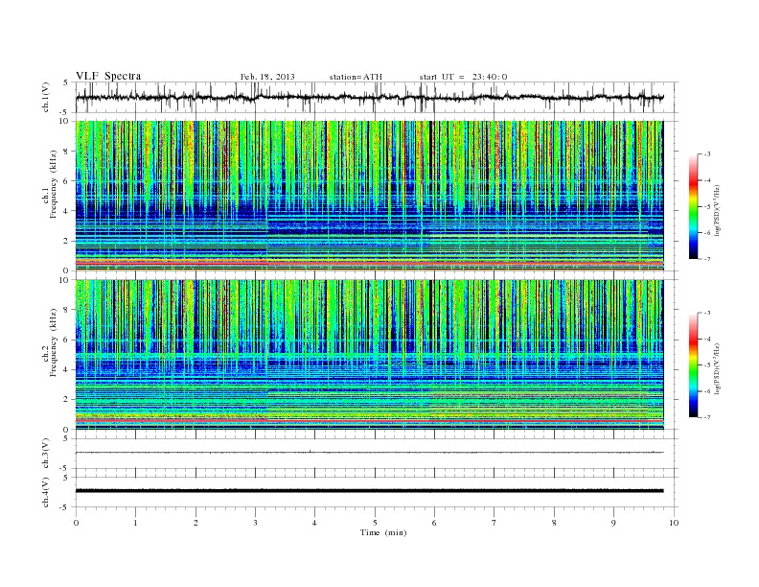
Task: Click the ch.2 spectrogram color bar
Action: [694, 364]
